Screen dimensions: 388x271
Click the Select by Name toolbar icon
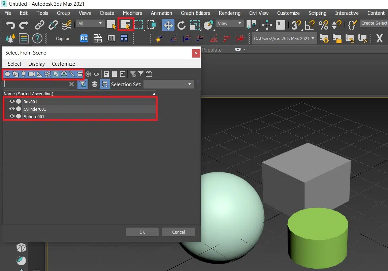(x=126, y=25)
